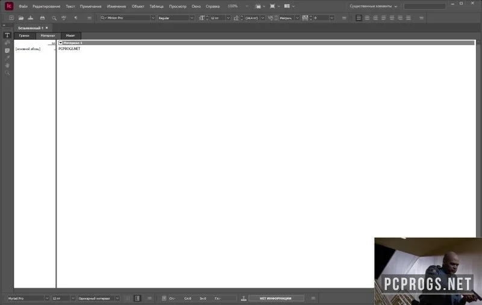Open the 12 pt font size dropdown
Viewport: 482px width, 305px height.
pos(228,18)
